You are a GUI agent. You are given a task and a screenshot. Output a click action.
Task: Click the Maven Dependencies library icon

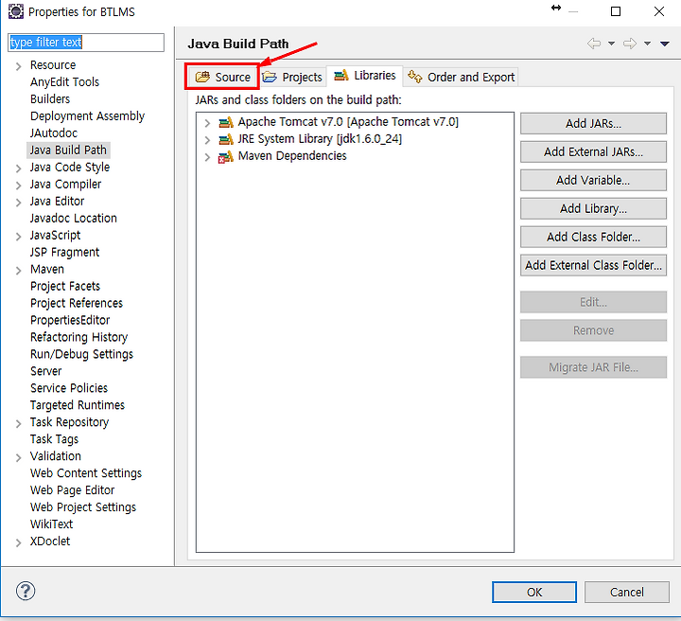(x=226, y=156)
